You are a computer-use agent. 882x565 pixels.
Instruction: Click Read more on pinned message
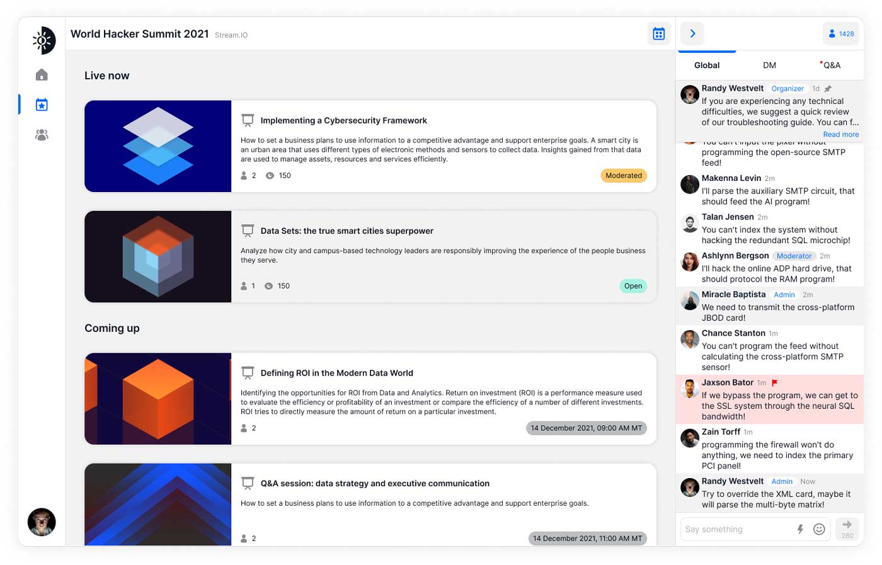[x=840, y=134]
